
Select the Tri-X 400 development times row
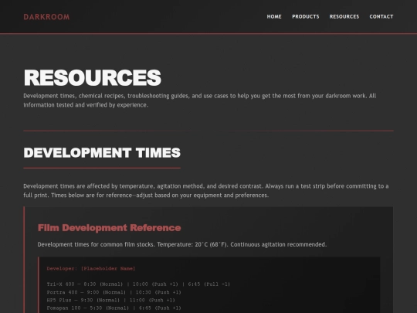[138, 284]
